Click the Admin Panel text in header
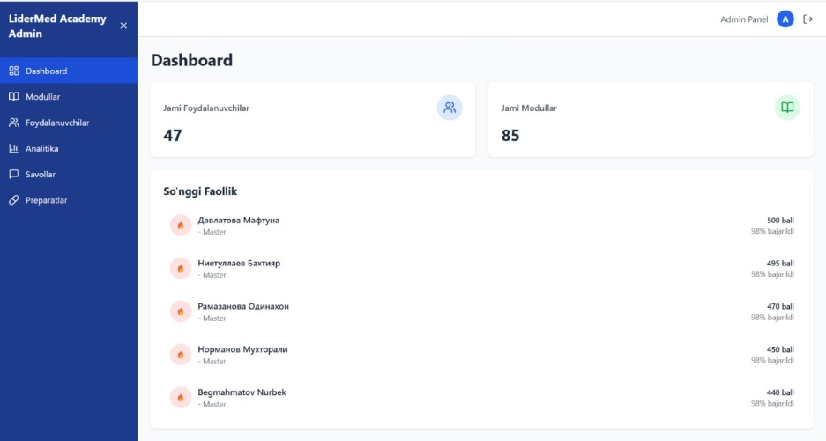Image resolution: width=826 pixels, height=441 pixels. click(x=744, y=19)
